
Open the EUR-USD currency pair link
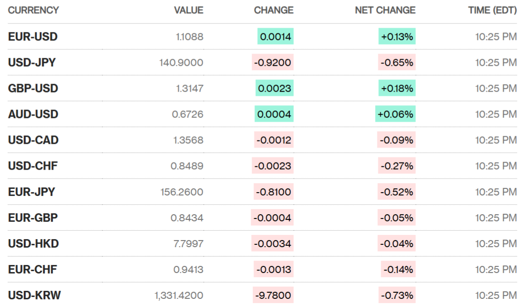[33, 37]
